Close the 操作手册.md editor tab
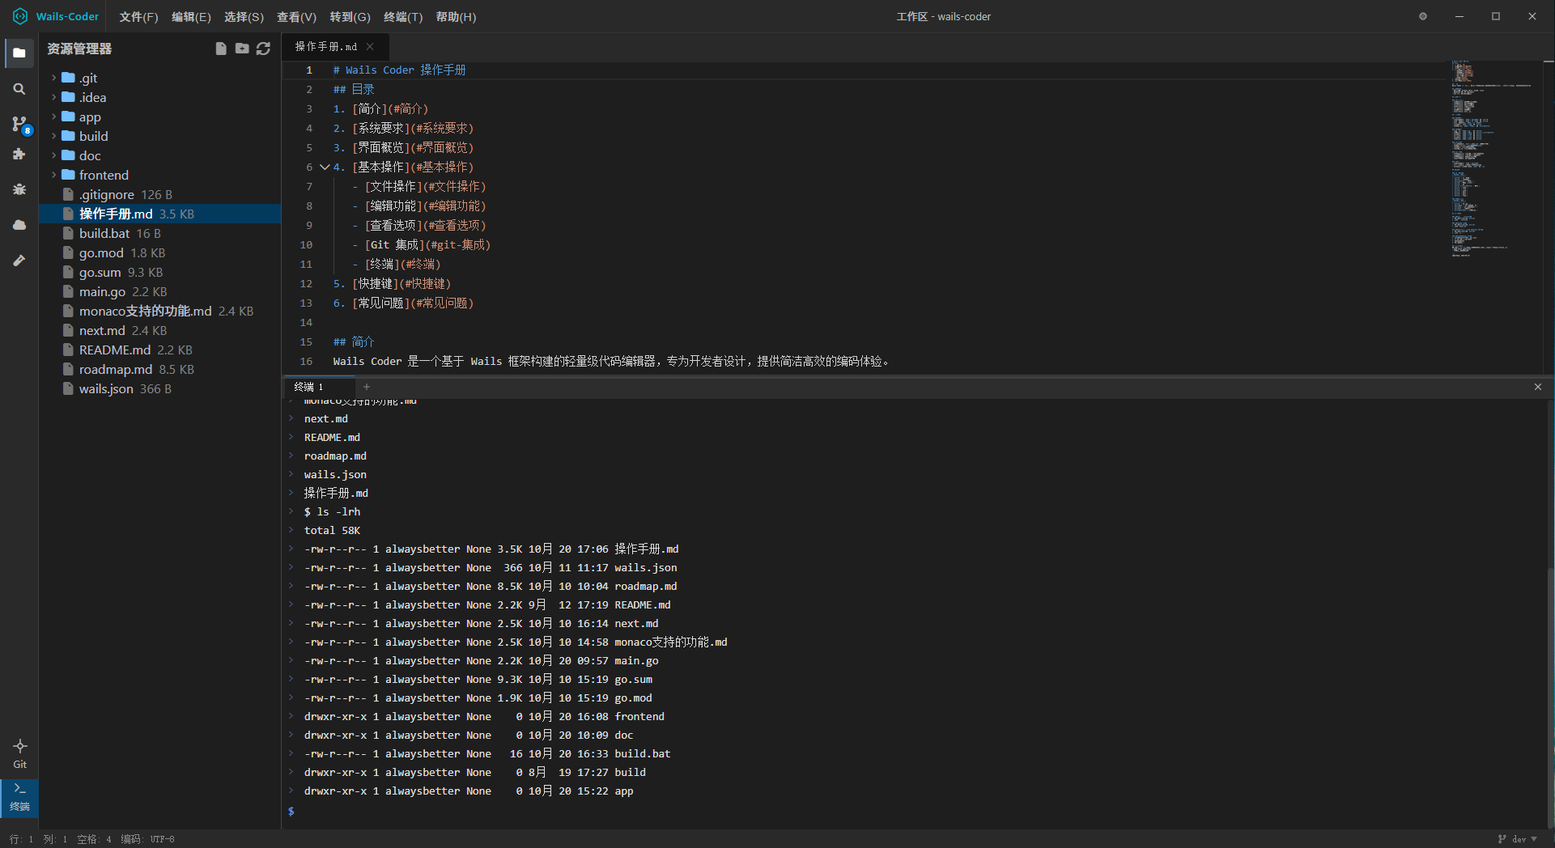1555x848 pixels. 370,47
